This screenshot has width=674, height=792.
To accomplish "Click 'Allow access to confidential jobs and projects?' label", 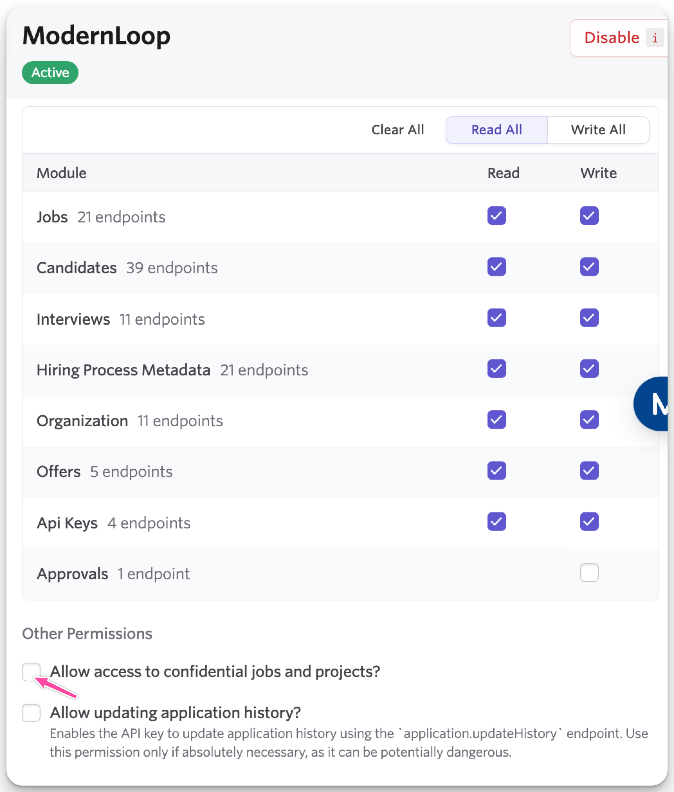I will (215, 671).
